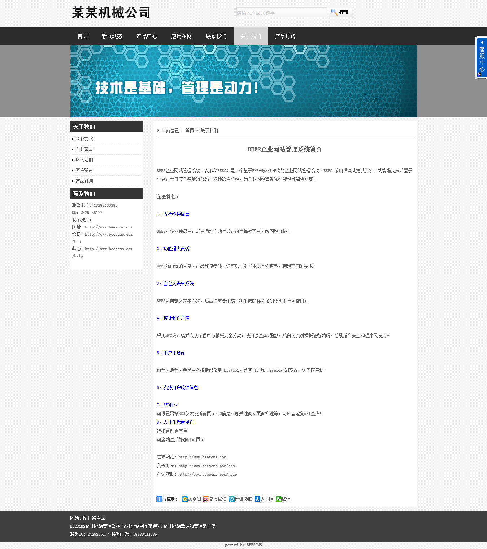The width and height of the screenshot is (487, 549).
Task: Click the 维护管理更方便 line
Action: 172,431
